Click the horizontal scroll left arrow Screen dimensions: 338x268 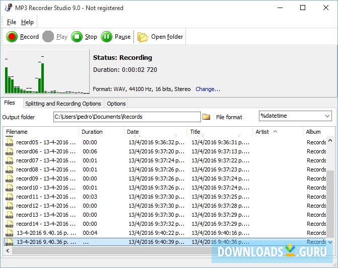[x=8, y=250]
